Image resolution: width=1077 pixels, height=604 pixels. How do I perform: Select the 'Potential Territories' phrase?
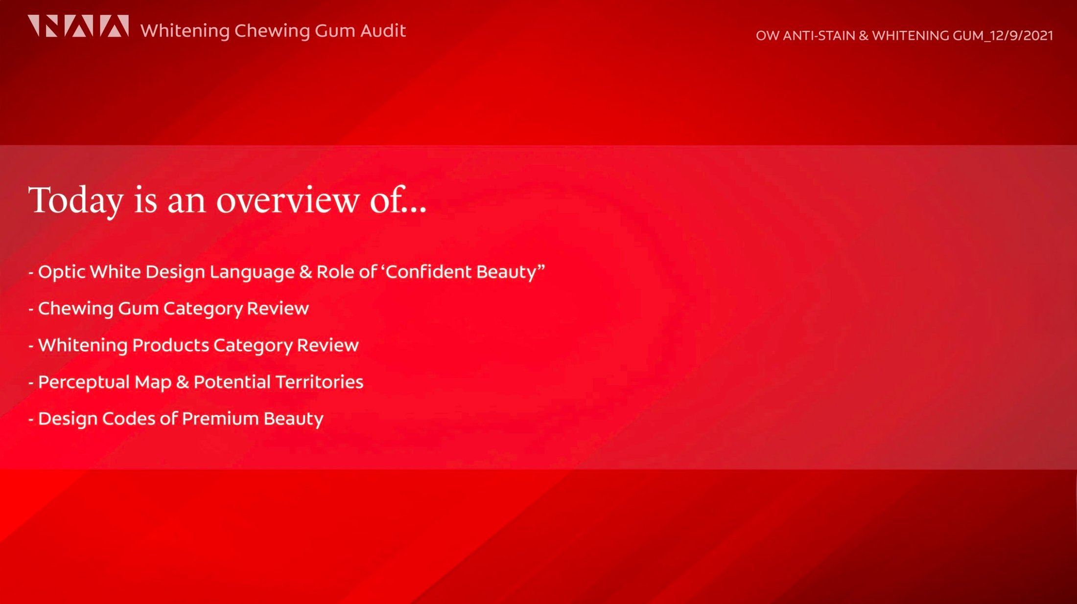pos(279,382)
